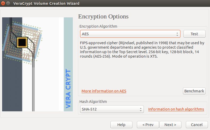Close the wizard using the red X
Image resolution: width=210 pixels, height=130 pixels.
pos(3,3)
